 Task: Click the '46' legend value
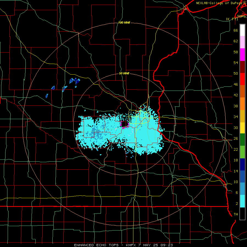point(236,85)
